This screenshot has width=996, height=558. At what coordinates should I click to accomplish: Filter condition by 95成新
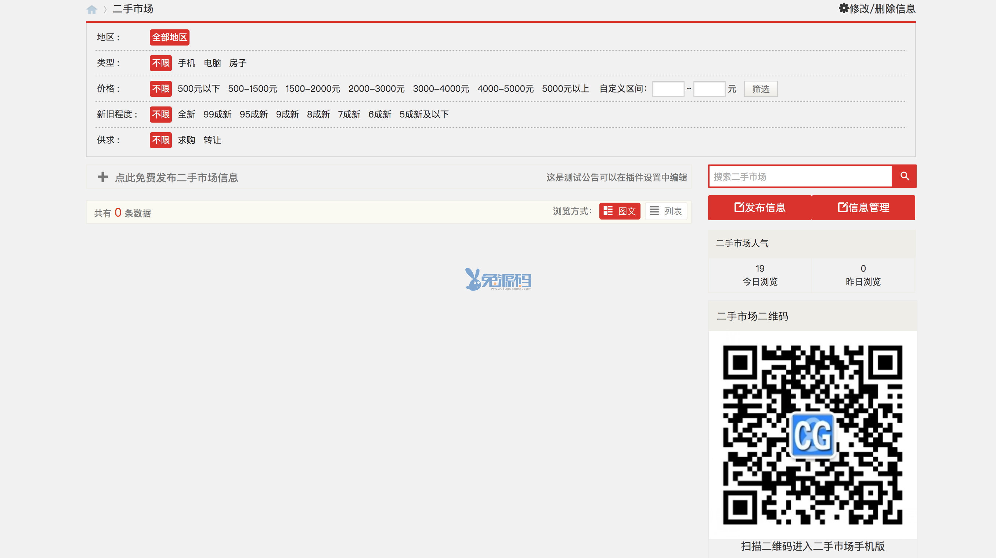click(254, 115)
